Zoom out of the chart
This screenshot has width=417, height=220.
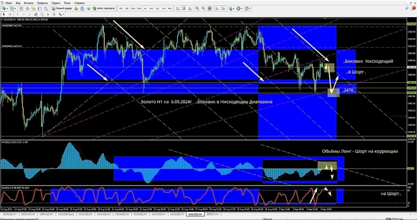(x=203, y=8)
